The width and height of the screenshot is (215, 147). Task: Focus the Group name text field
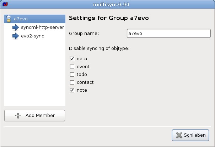click(x=168, y=34)
